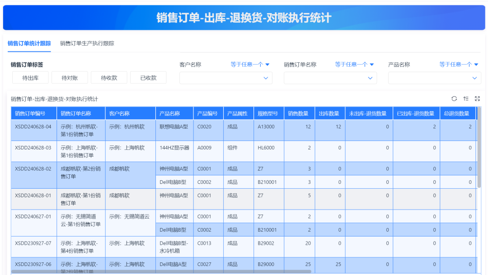Image resolution: width=488 pixels, height=275 pixels.
Task: Switch to 销售订单生产执行跟踪 tab
Action: pyautogui.click(x=87, y=43)
